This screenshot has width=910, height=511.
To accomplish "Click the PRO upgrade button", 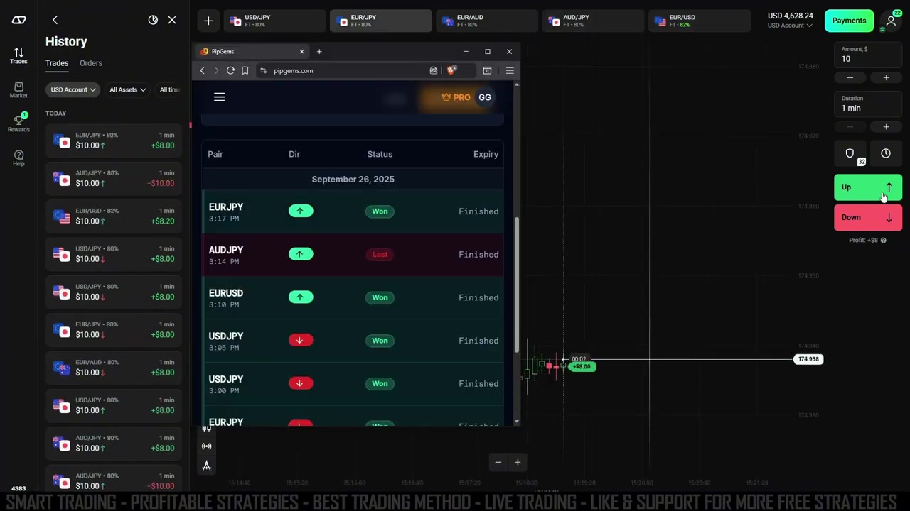I will coord(456,97).
